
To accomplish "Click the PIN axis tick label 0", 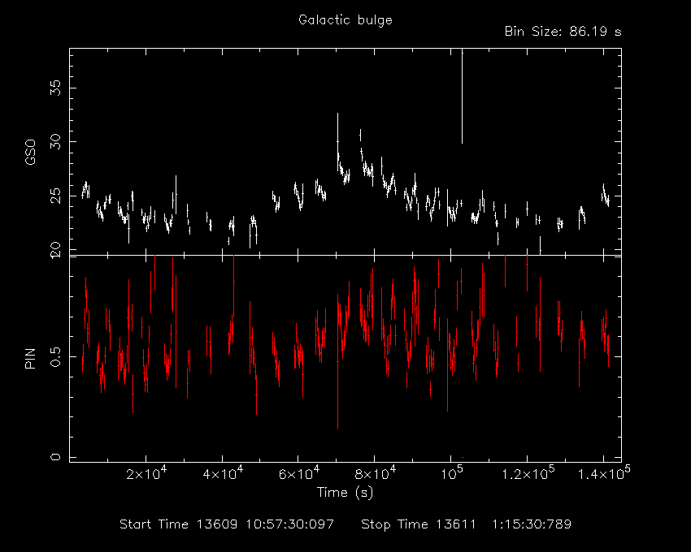I will coord(56,457).
